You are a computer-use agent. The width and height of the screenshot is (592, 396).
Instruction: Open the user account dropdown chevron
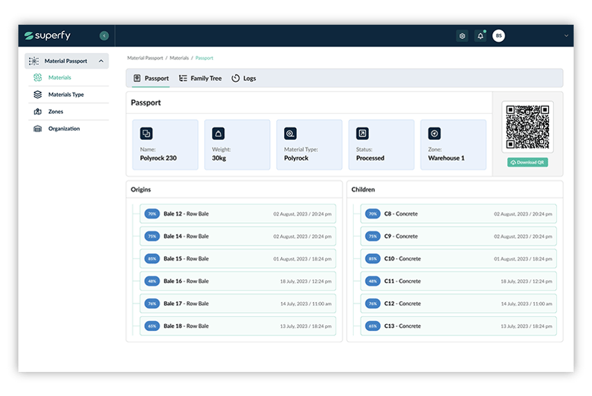click(x=566, y=35)
